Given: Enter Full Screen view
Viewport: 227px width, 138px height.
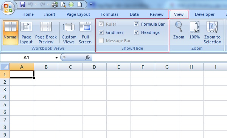Looking at the screenshot, I should point(85,32).
